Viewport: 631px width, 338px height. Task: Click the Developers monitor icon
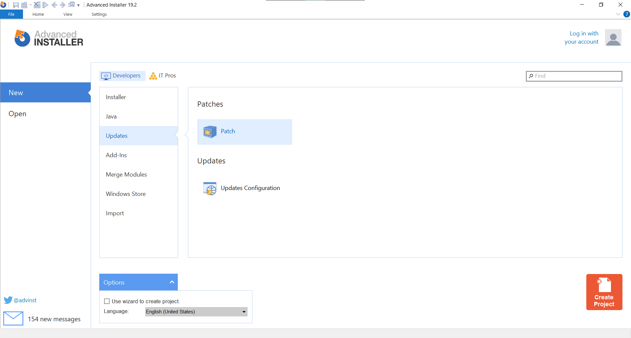106,76
